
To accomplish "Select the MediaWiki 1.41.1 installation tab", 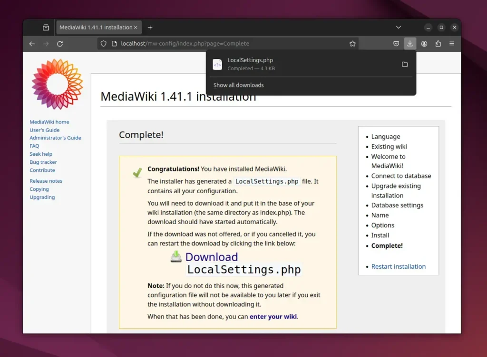I will tap(99, 27).
